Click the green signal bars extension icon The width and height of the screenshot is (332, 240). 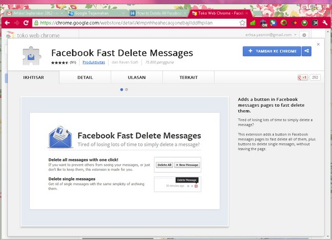(253, 23)
